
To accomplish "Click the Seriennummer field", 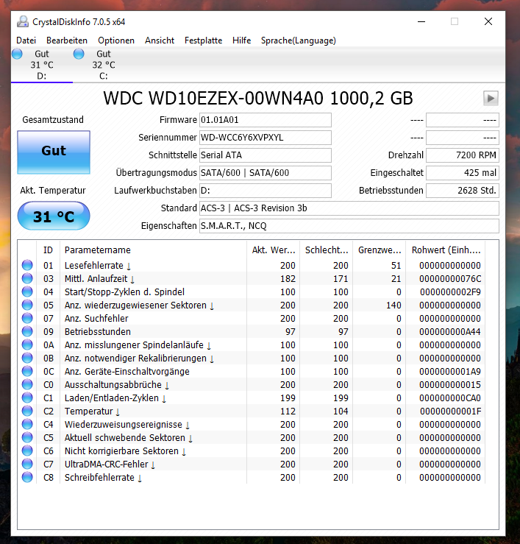I will pos(266,138).
